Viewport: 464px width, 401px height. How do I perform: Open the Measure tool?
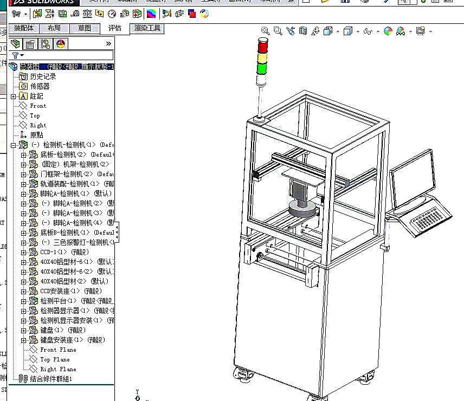pos(75,14)
